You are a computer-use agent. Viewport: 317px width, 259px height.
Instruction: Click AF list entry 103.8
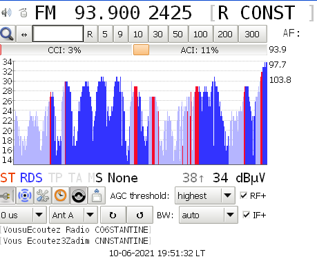coord(280,80)
